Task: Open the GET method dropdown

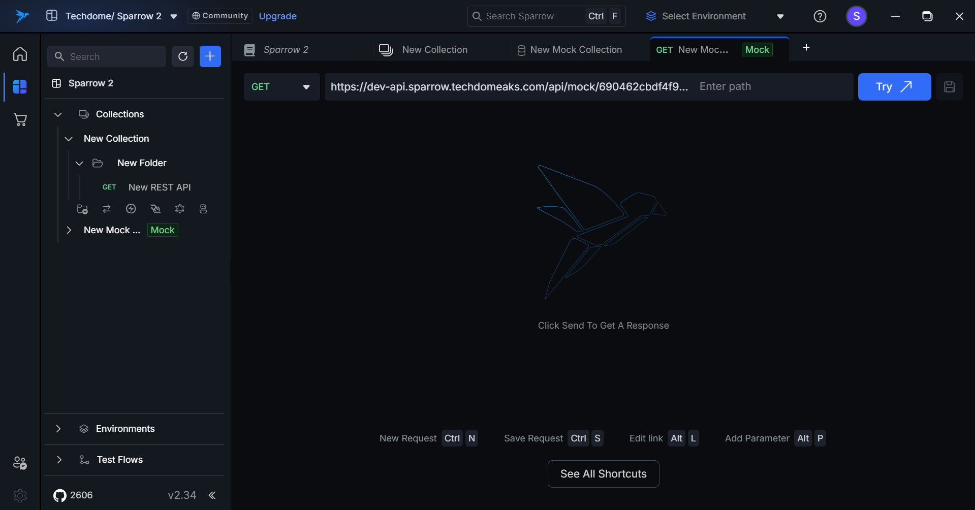Action: pos(281,87)
